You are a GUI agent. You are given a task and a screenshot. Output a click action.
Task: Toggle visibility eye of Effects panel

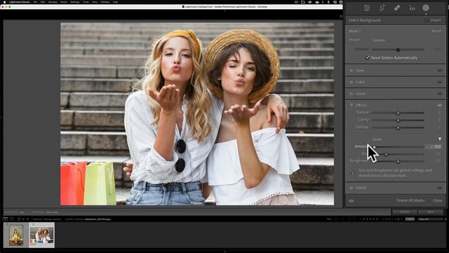click(x=440, y=105)
